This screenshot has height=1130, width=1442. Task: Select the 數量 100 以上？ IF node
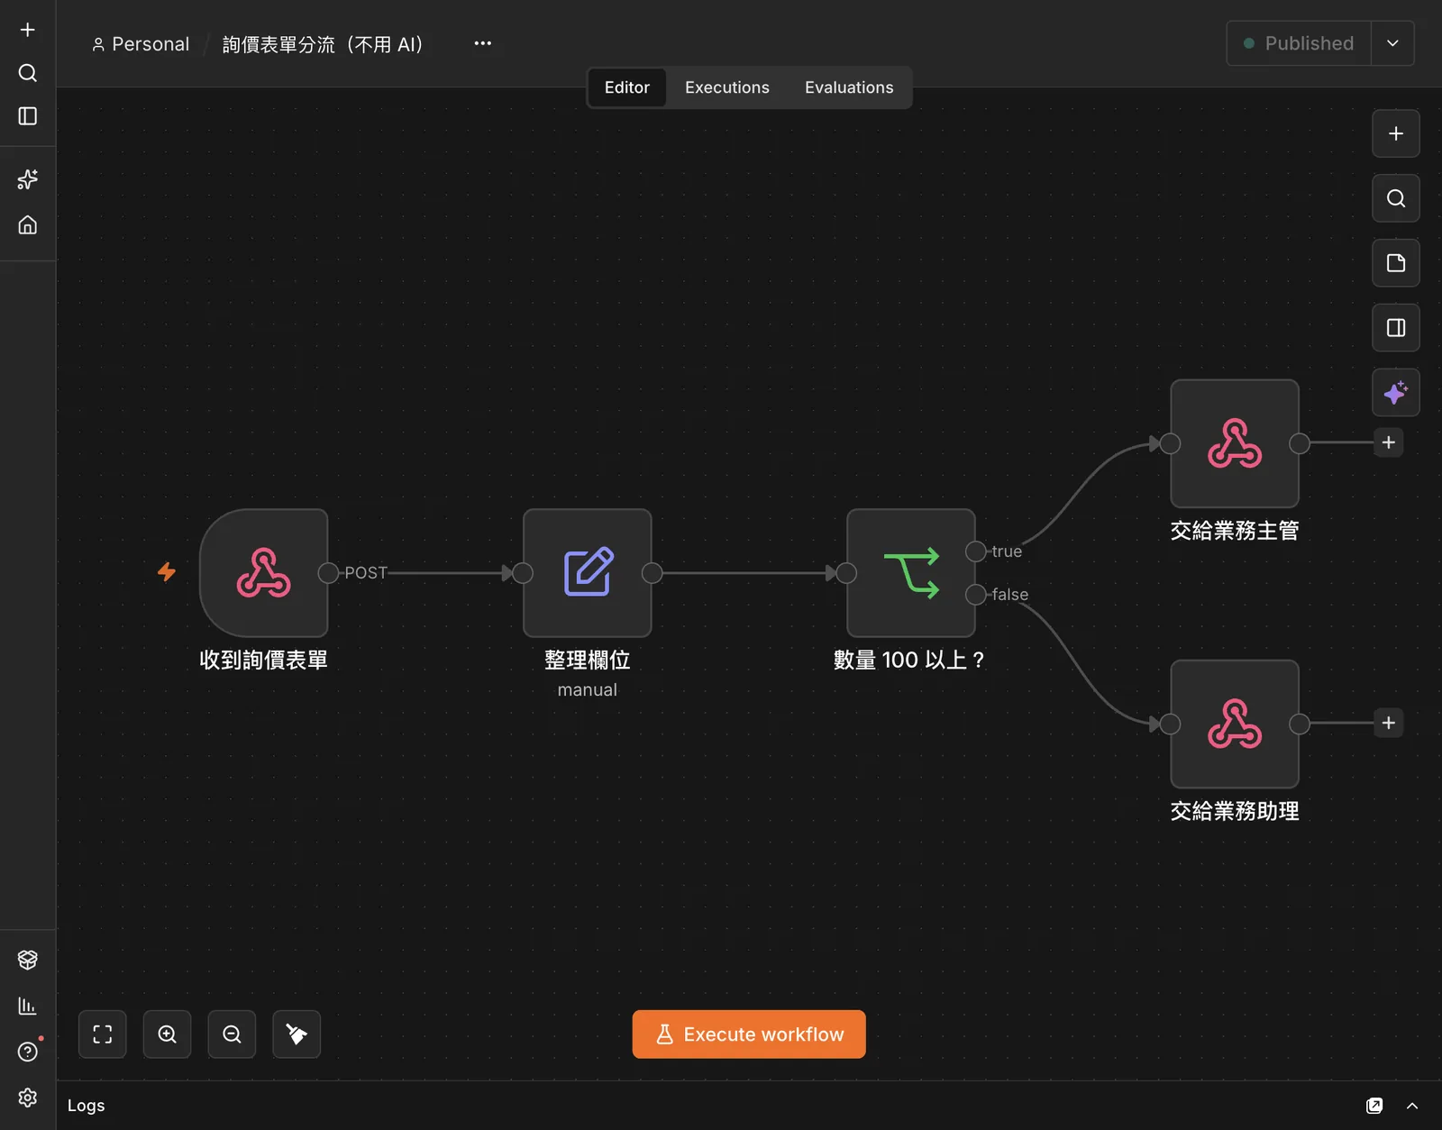click(911, 573)
